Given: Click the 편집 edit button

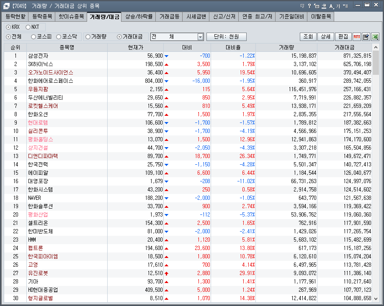Looking at the screenshot, I should point(343,37).
